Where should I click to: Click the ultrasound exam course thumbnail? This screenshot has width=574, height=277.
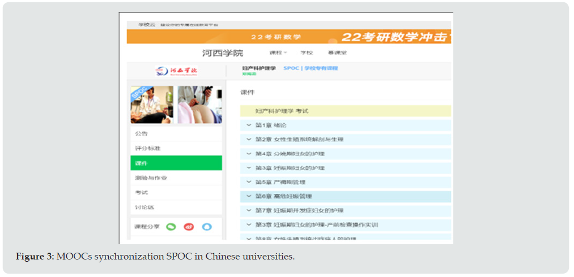click(195, 105)
